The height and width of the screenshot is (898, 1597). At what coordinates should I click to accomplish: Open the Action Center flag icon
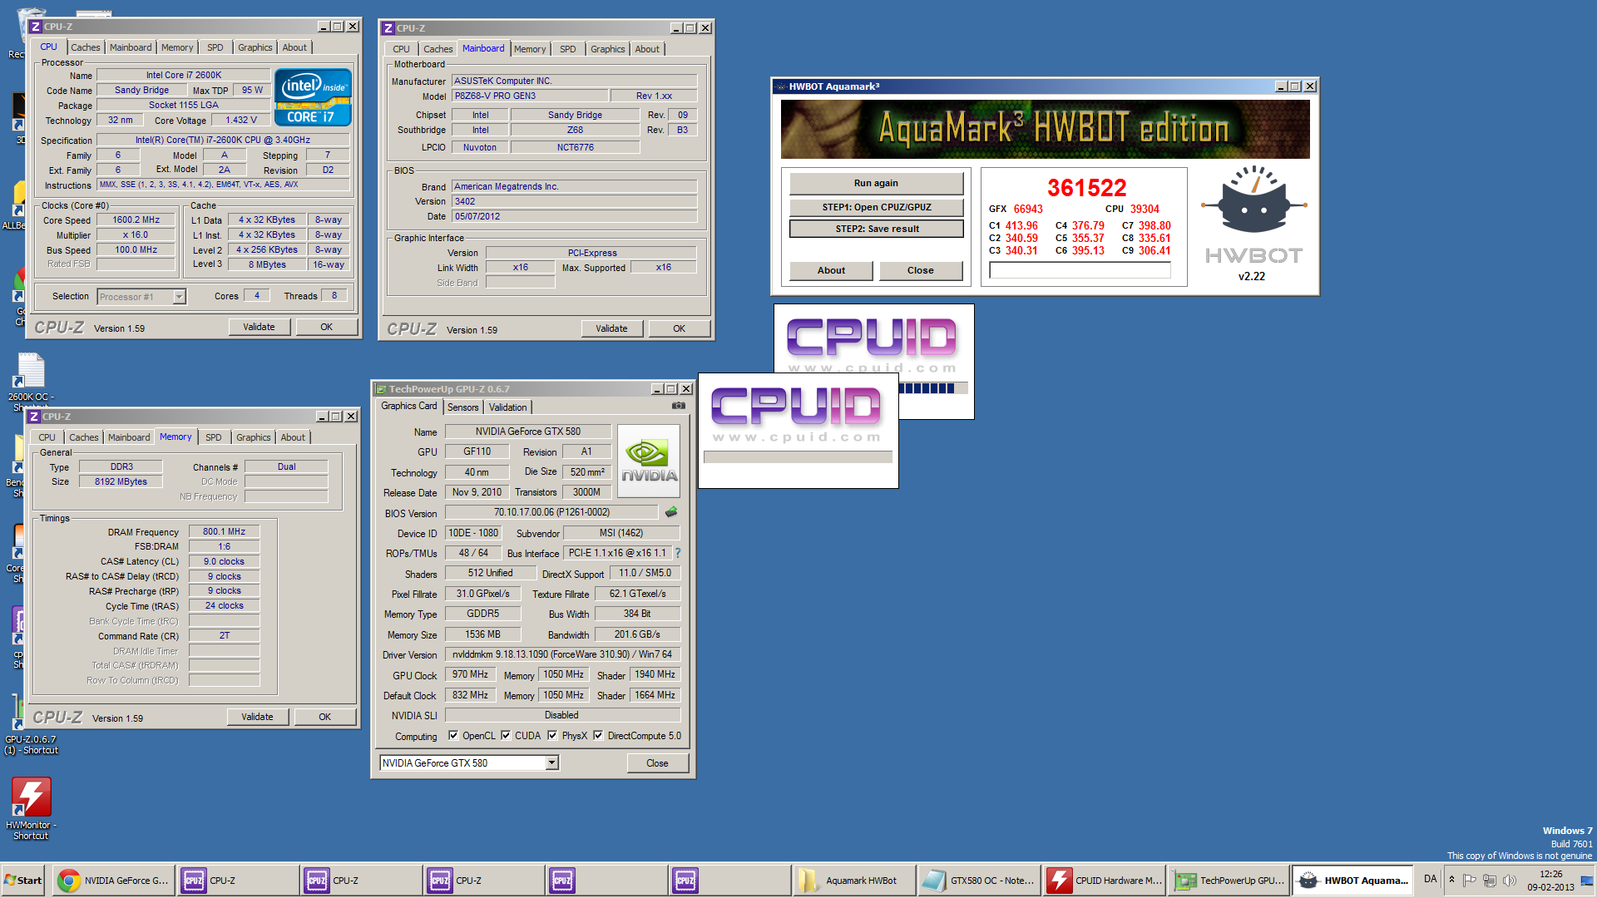click(x=1469, y=880)
